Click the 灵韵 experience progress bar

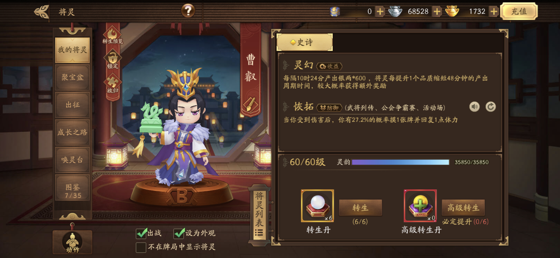[400, 162]
